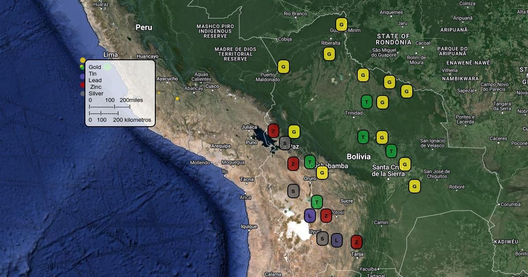528x277 pixels.
Task: Click the Tacna city label
Action: tap(247, 179)
